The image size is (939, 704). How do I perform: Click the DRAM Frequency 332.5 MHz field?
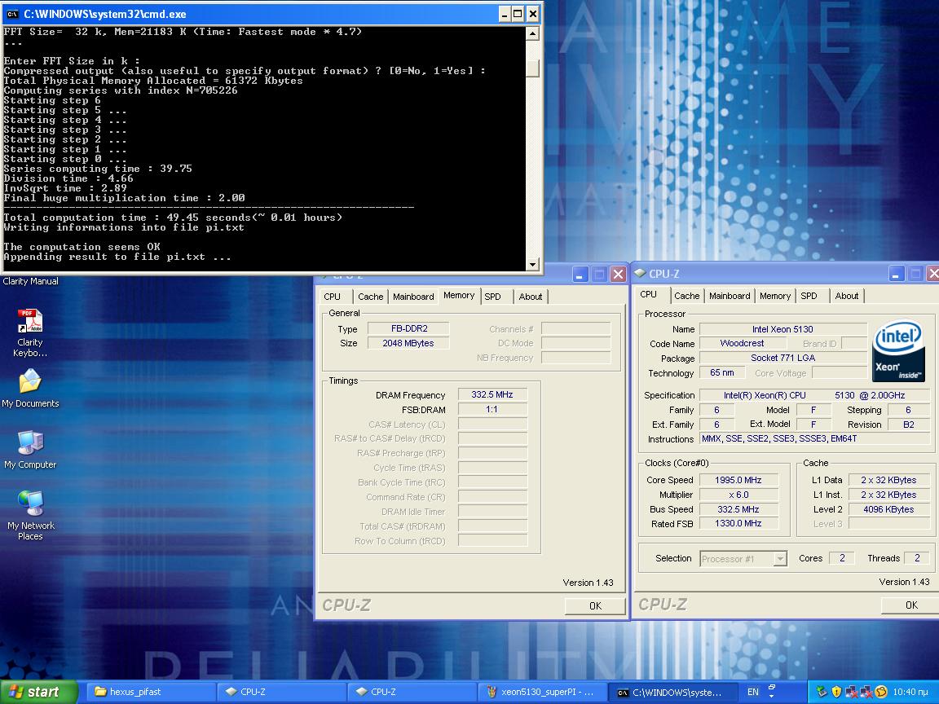[x=492, y=394]
